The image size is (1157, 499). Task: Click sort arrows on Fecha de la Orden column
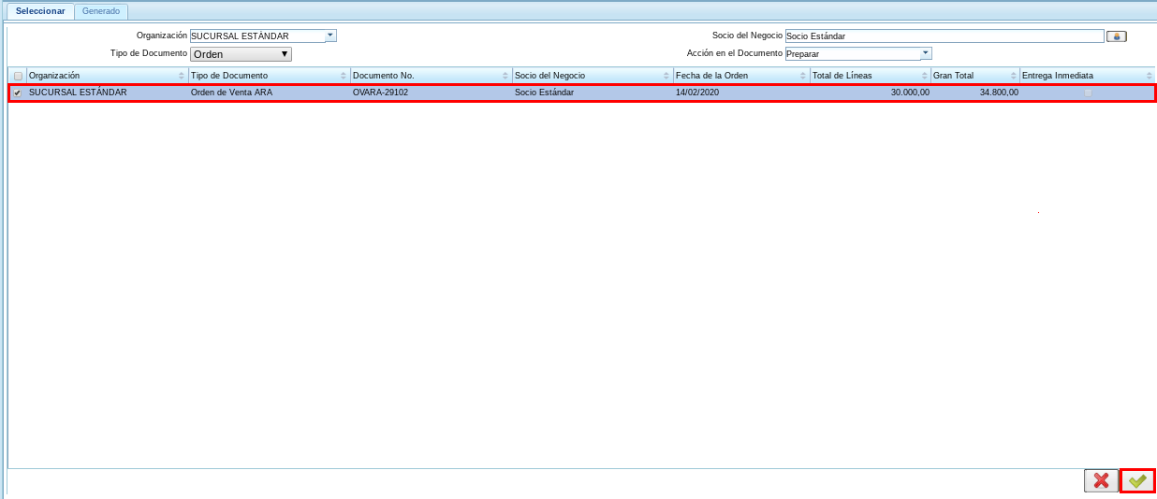click(x=803, y=76)
